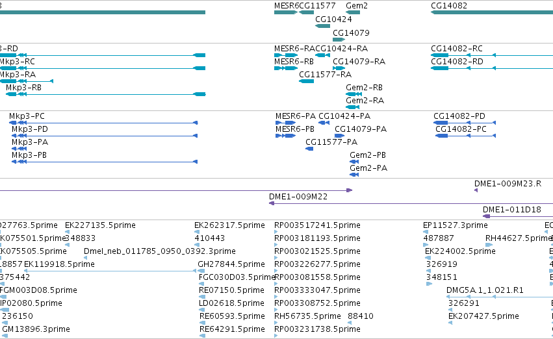Click the 326291 feature label

tap(464, 304)
